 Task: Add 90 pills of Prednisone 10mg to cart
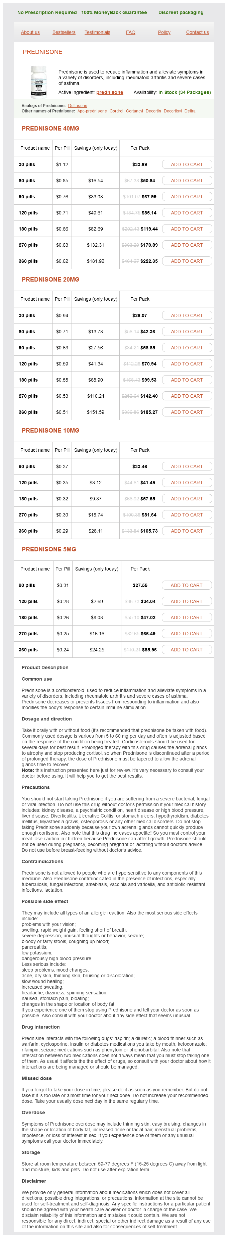(187, 466)
